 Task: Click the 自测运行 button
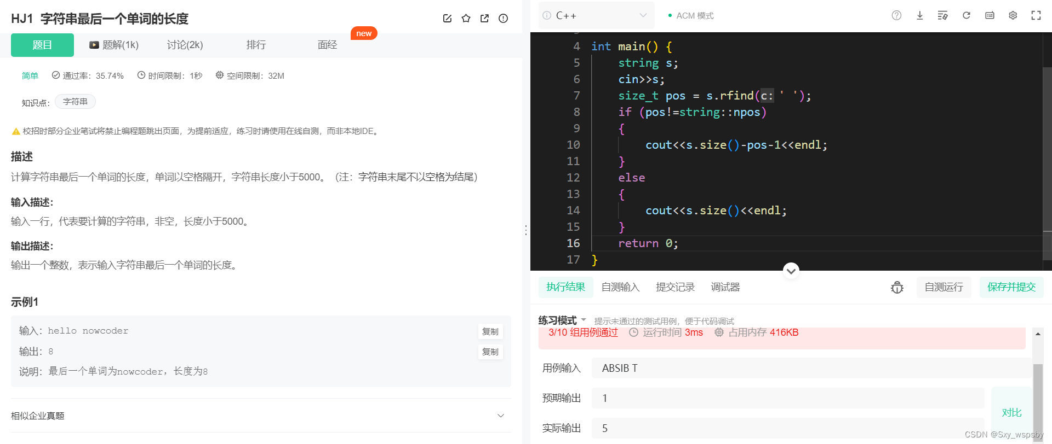[944, 287]
